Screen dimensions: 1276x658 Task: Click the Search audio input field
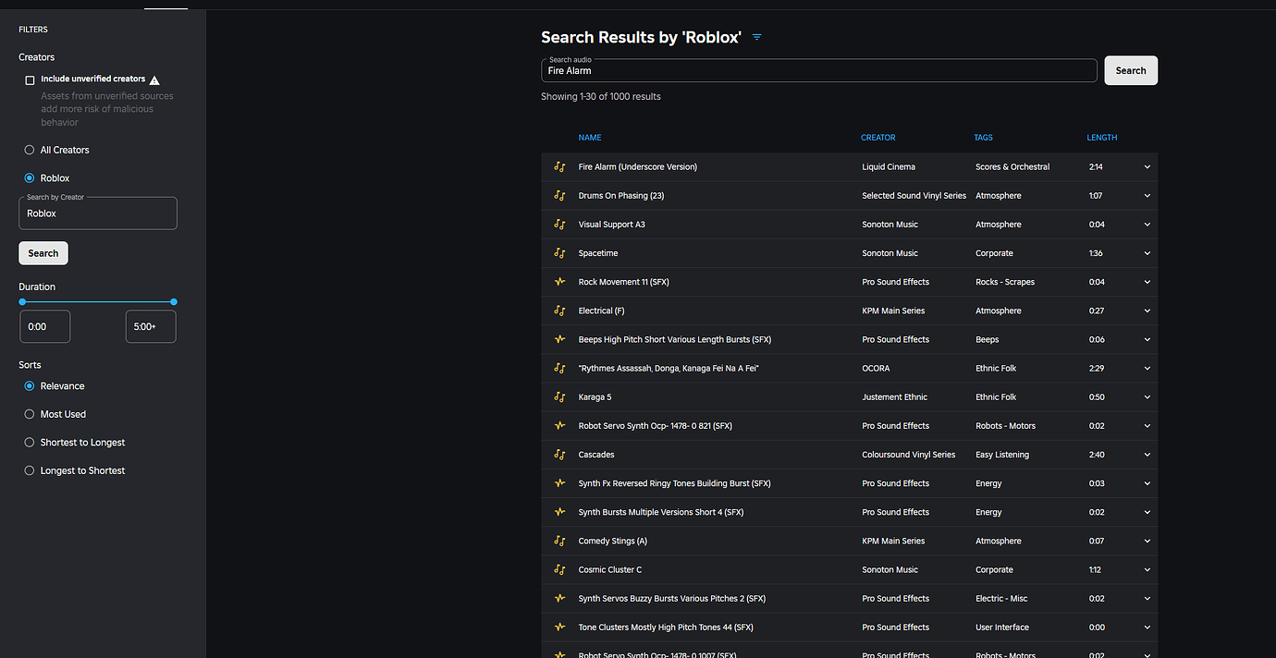(x=818, y=70)
